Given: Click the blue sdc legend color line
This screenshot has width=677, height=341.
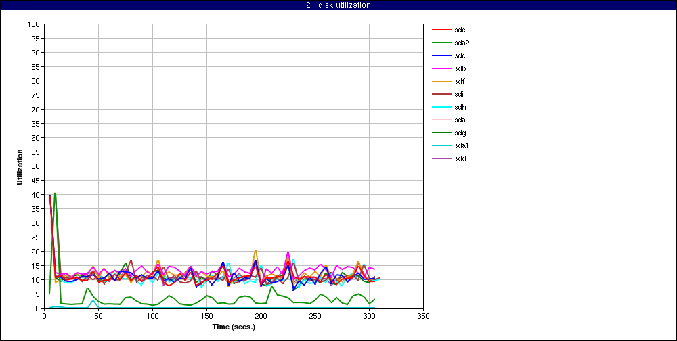Looking at the screenshot, I should coord(441,55).
